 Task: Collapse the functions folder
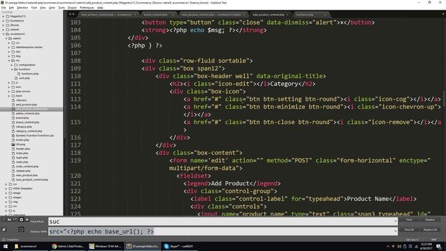(12, 70)
